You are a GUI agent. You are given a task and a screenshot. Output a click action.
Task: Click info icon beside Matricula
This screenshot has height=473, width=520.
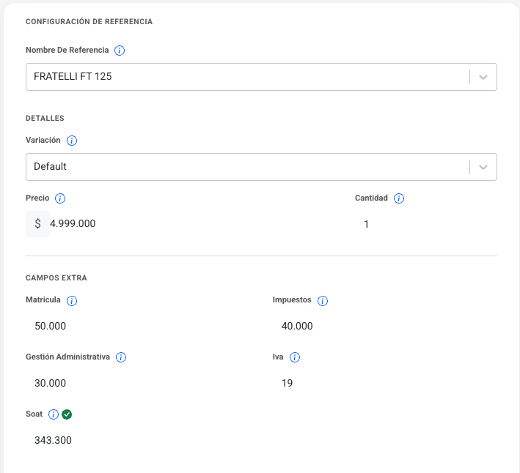point(72,301)
